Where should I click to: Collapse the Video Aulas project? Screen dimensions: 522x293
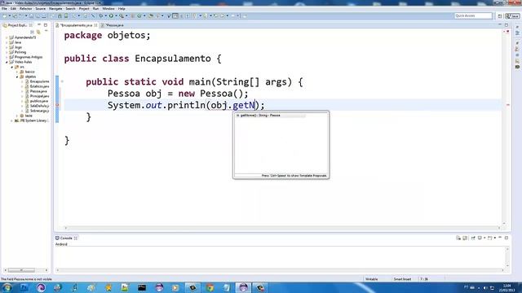coord(7,62)
